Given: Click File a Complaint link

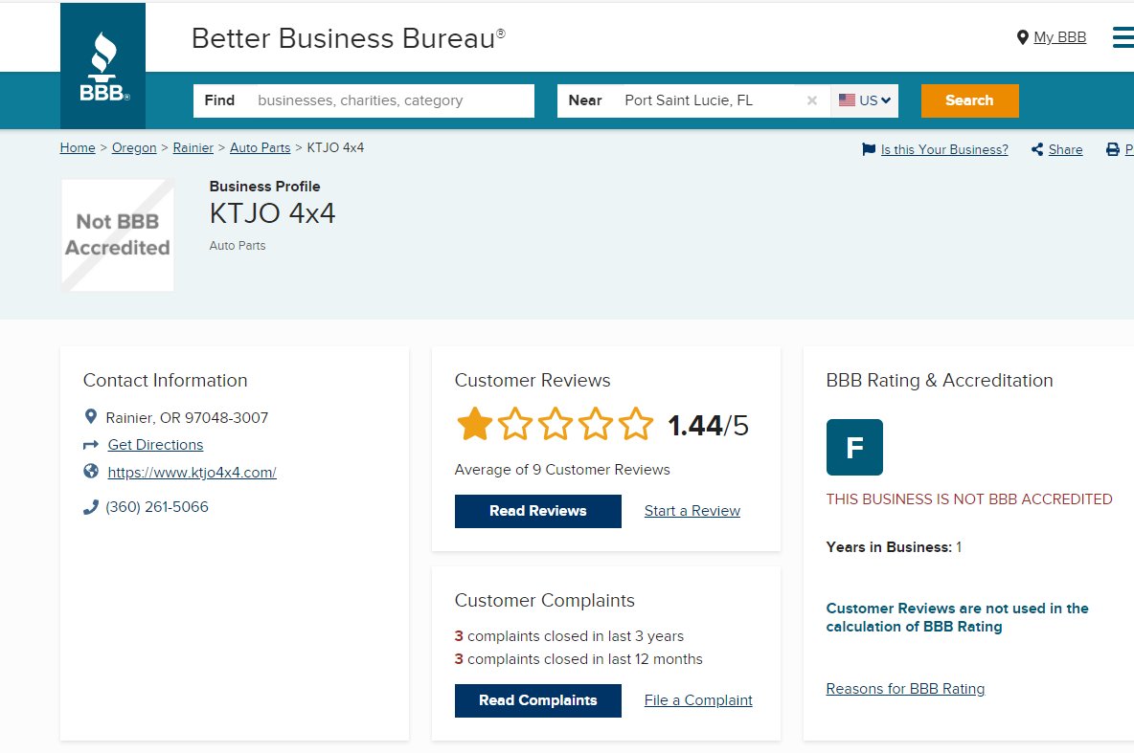Looking at the screenshot, I should [x=698, y=700].
